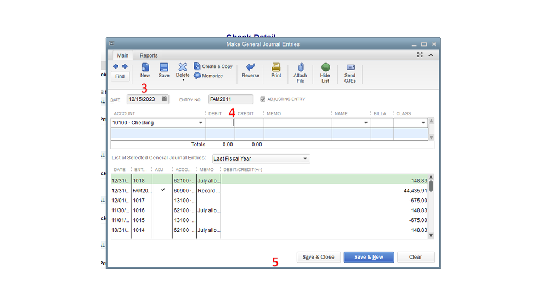Screen dimensions: 548x308
Task: Toggle full-screen expand icon
Action: 420,55
